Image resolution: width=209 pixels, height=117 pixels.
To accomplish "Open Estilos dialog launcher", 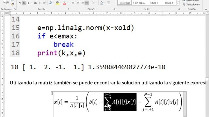I will (179, 9).
